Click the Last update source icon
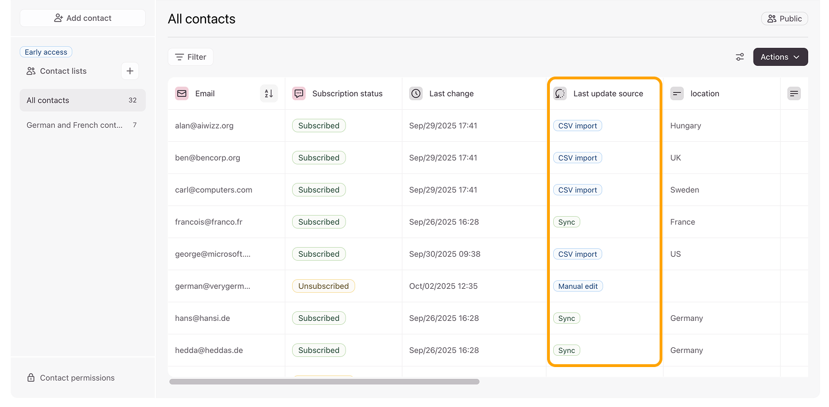Image resolution: width=829 pixels, height=407 pixels. pyautogui.click(x=560, y=93)
